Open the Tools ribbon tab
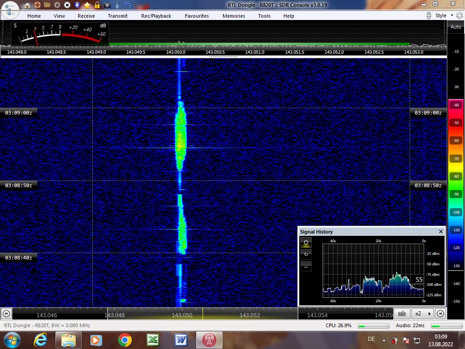465x349 pixels. coord(264,16)
